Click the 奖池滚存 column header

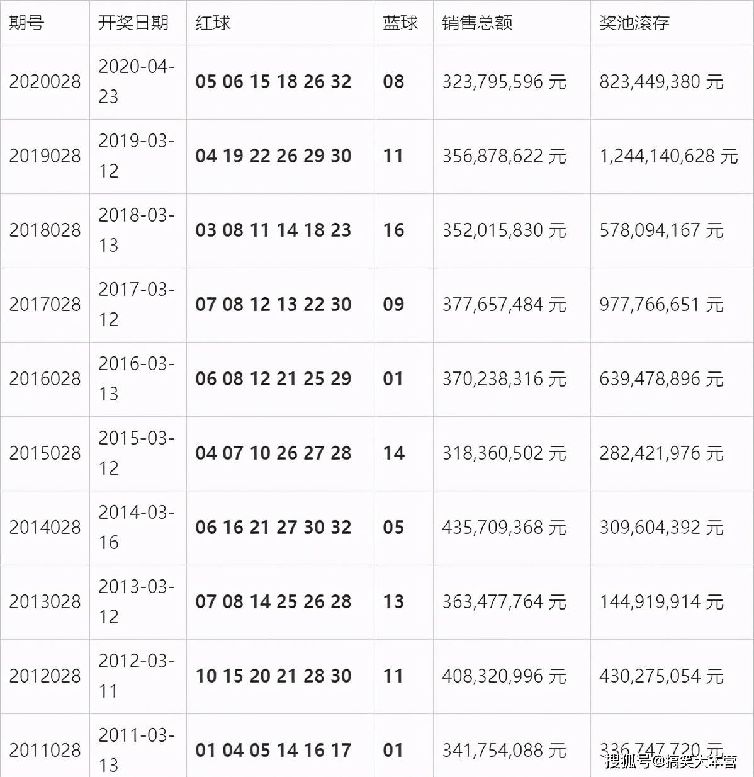(634, 23)
